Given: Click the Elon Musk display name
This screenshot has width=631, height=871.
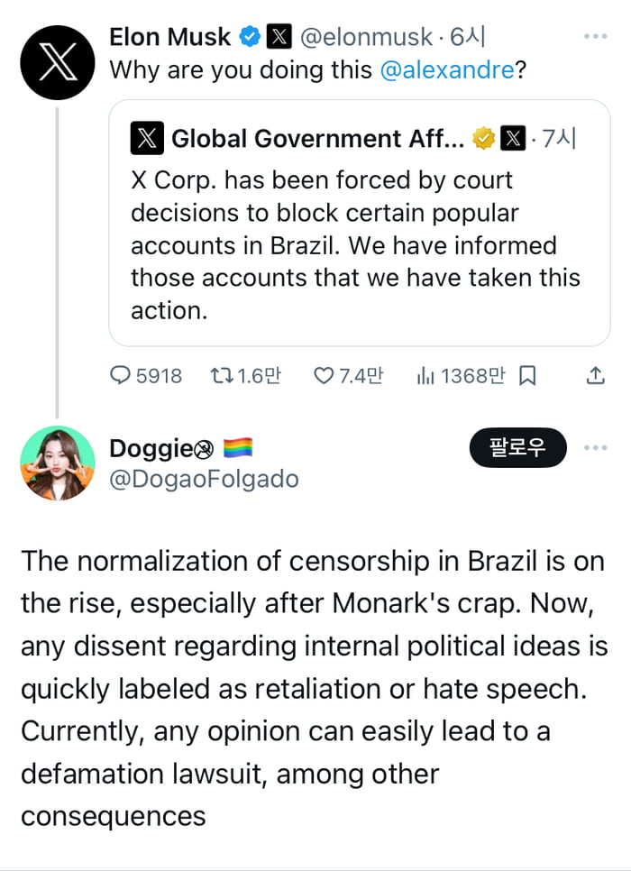Looking at the screenshot, I should point(171,37).
